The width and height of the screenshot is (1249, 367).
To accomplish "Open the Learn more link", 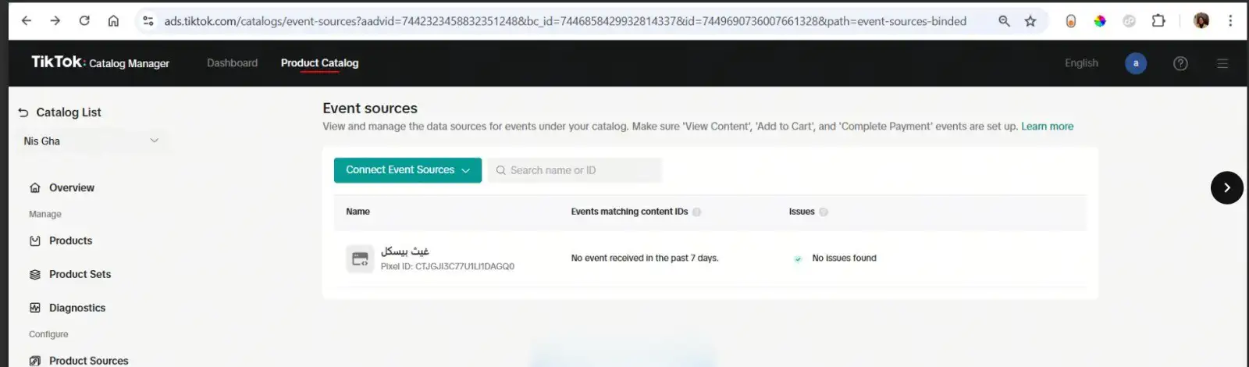I will pyautogui.click(x=1047, y=126).
